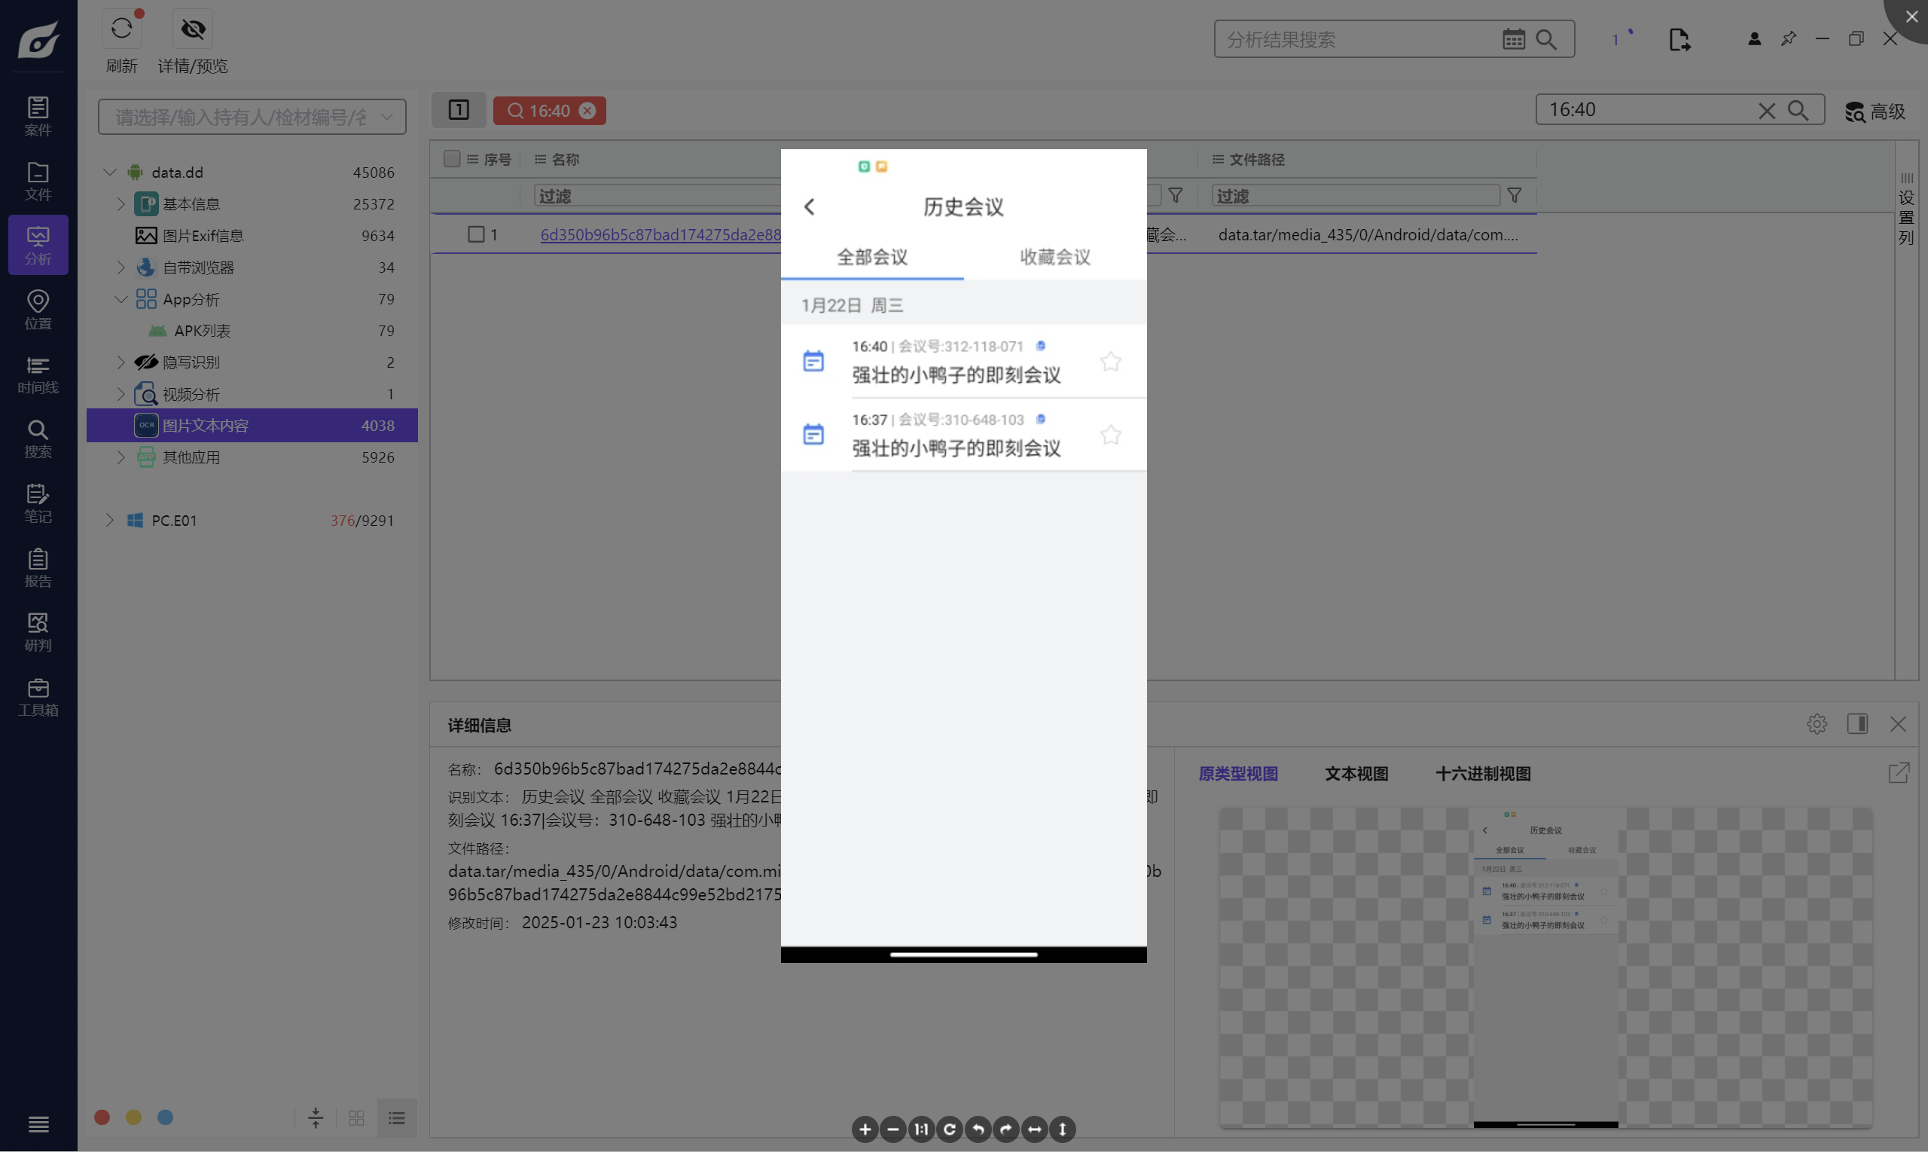The image size is (1928, 1152).
Task: Click calendar icon in analysis search box
Action: 1513,39
